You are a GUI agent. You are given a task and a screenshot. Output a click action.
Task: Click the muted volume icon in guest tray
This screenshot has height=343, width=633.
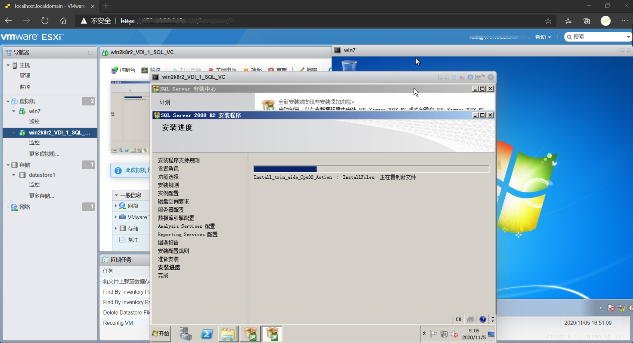click(454, 334)
